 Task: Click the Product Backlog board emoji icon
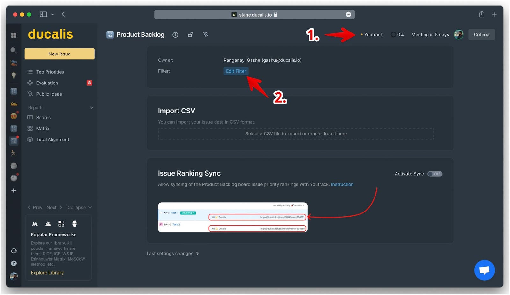tap(110, 34)
